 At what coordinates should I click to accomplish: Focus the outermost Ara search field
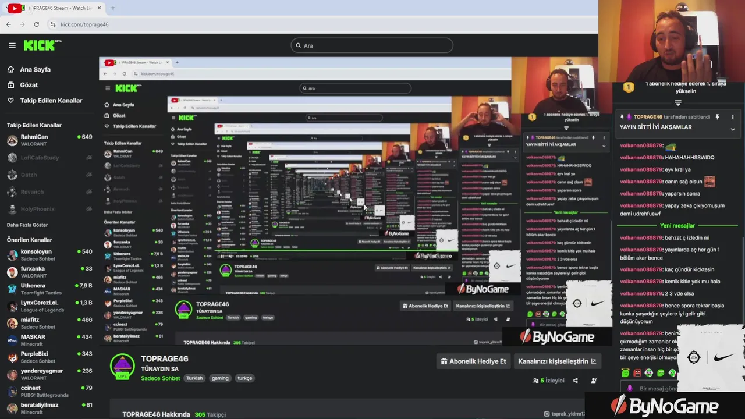372,45
